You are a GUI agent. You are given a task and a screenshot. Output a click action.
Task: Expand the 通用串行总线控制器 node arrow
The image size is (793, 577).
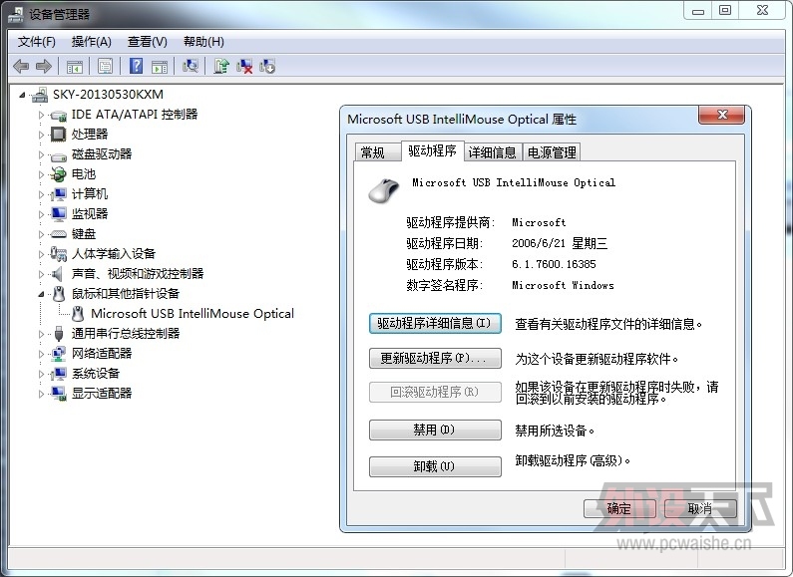(x=42, y=334)
